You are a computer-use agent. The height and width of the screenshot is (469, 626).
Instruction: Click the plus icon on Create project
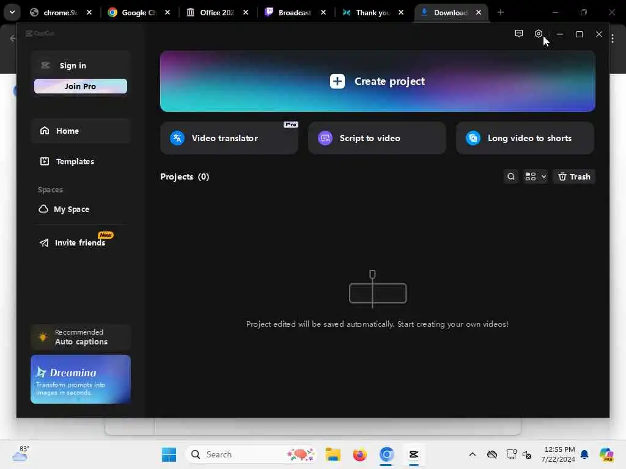tap(337, 81)
